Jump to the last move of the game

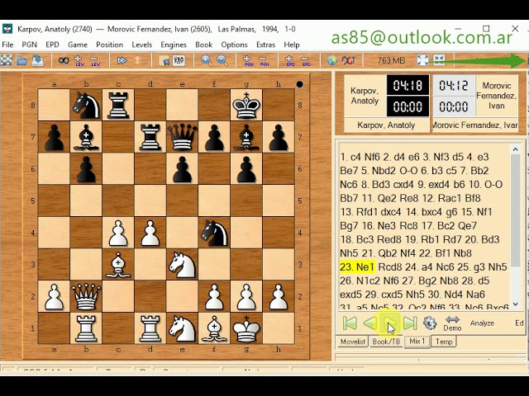pos(410,323)
